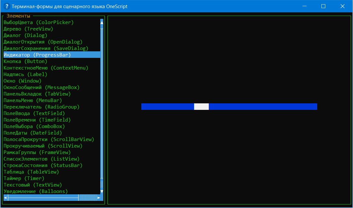Screen dimensions: 353x208
Task: Select Переключатель (RadioGroup) entry
Action: [x=41, y=107]
